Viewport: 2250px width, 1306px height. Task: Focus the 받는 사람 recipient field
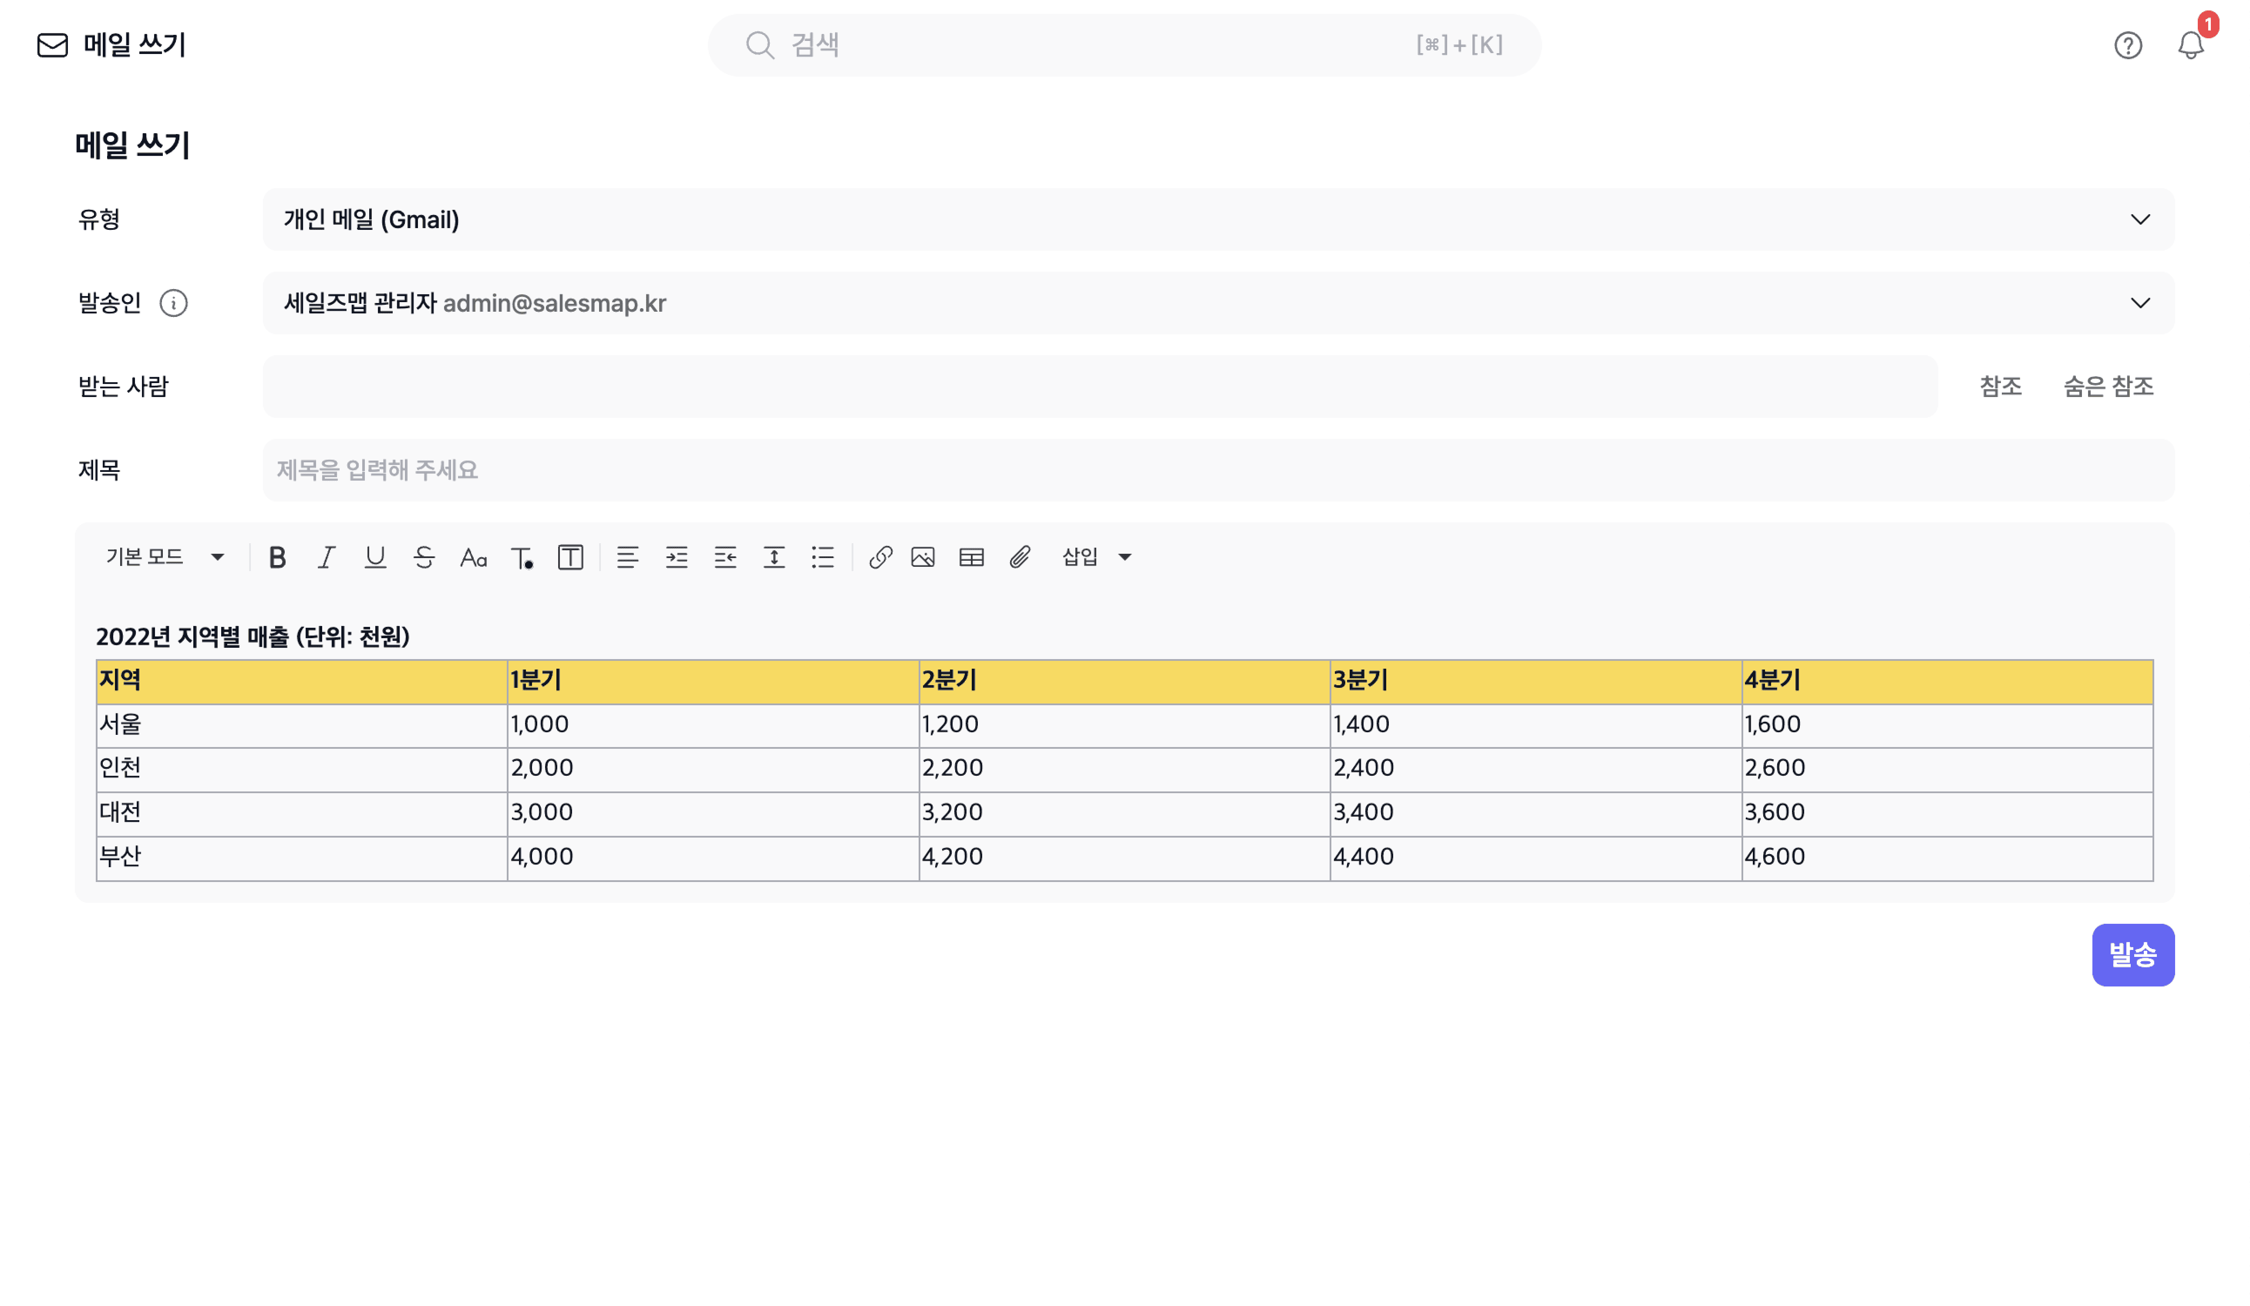1100,386
